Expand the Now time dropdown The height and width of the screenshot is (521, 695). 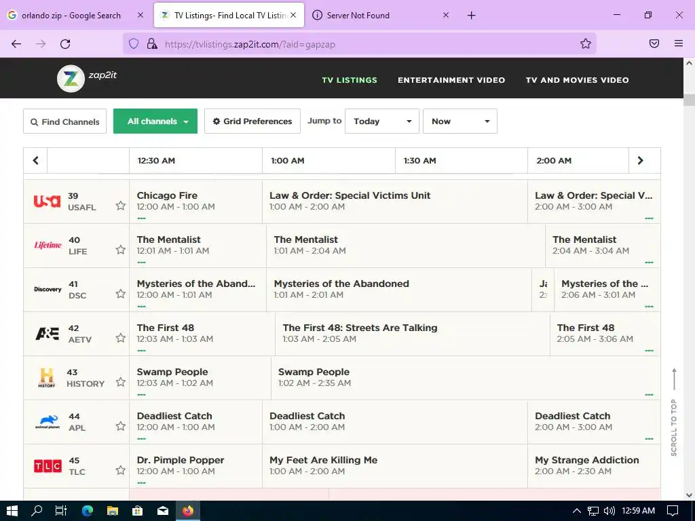(x=459, y=121)
